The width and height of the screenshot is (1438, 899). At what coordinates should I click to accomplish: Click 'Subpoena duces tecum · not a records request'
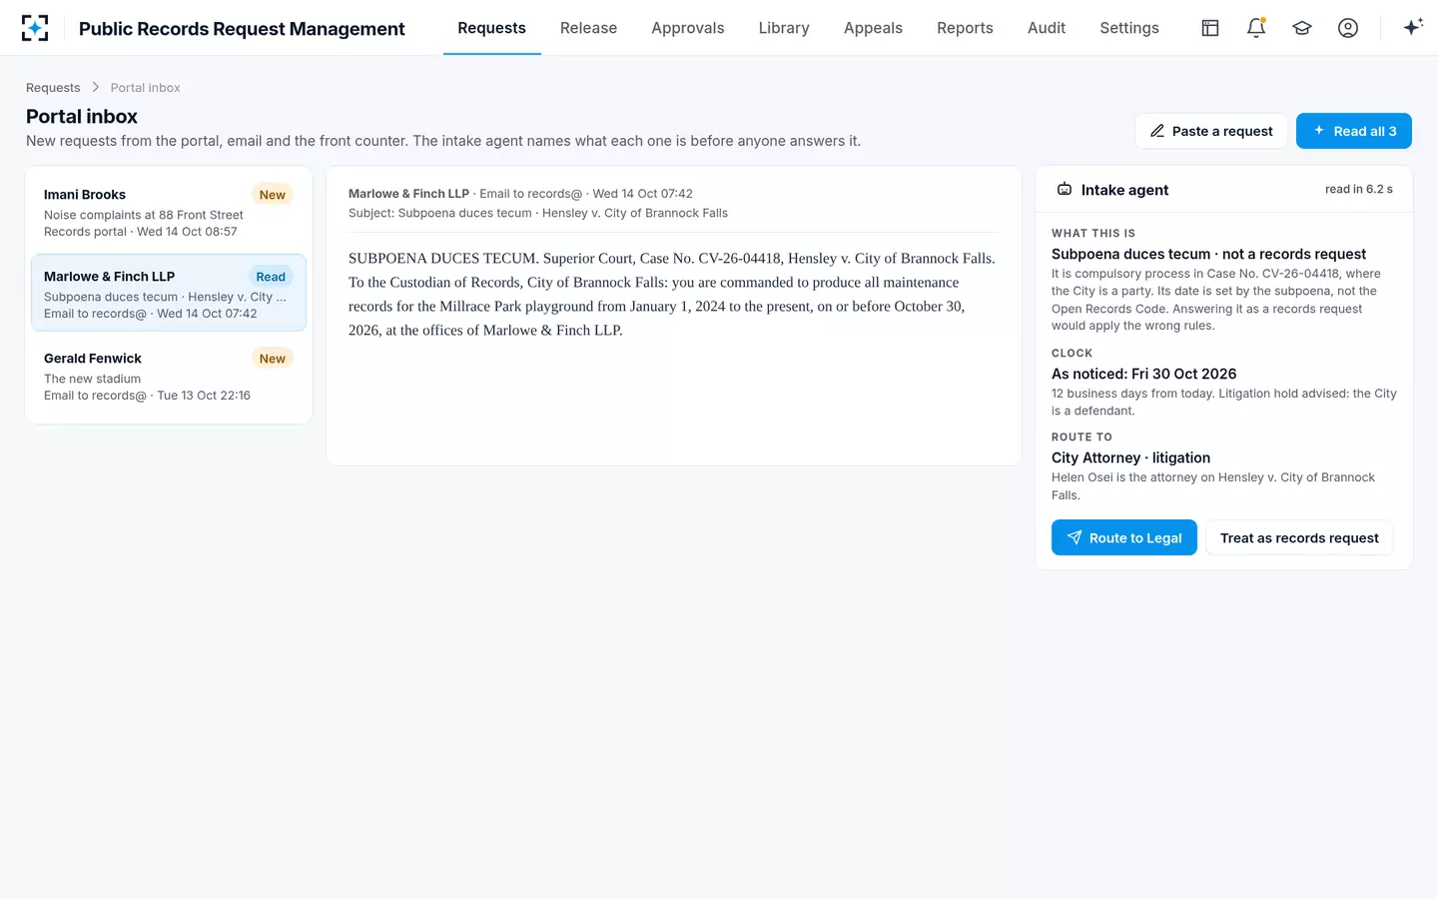1208,254
